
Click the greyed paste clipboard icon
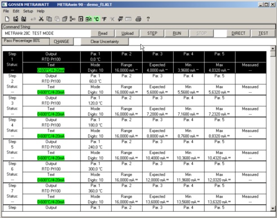click(57, 19)
